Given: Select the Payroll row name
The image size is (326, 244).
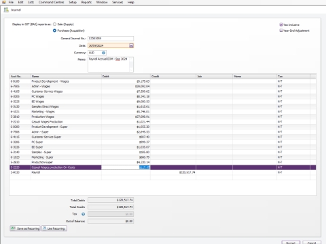Looking at the screenshot, I should (36, 172).
